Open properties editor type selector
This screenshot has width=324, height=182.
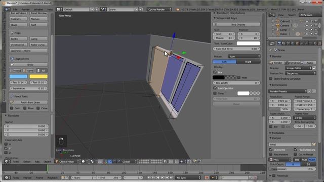(x=271, y=43)
